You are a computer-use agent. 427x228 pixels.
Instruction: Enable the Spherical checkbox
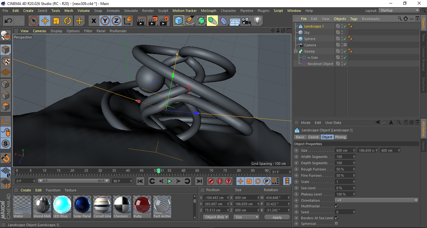click(x=336, y=224)
